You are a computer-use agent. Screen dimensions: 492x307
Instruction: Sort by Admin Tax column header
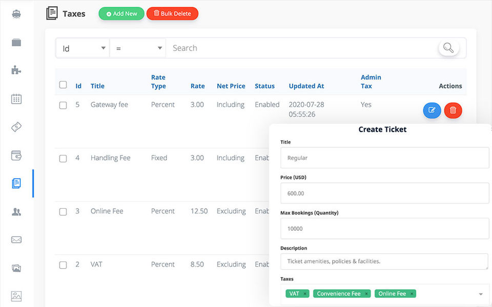(371, 82)
